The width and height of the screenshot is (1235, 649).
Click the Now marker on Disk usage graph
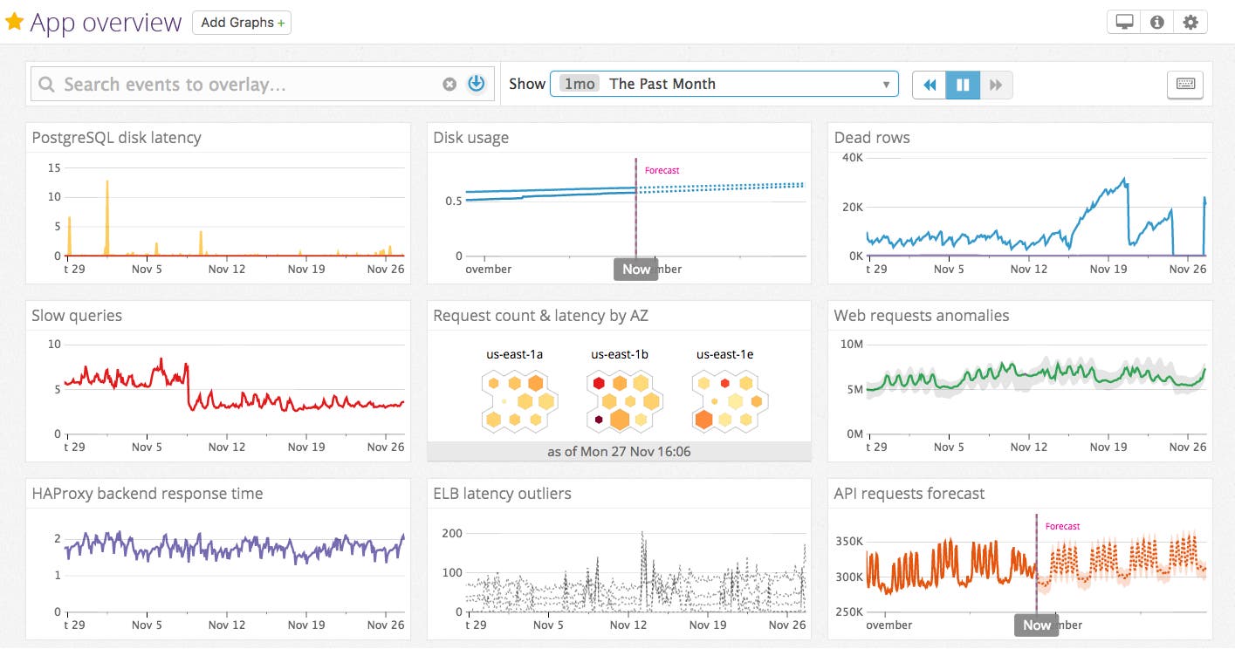point(635,270)
